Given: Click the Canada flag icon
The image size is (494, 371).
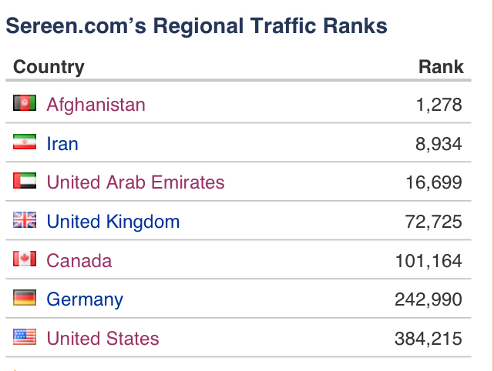Looking at the screenshot, I should click(x=25, y=260).
